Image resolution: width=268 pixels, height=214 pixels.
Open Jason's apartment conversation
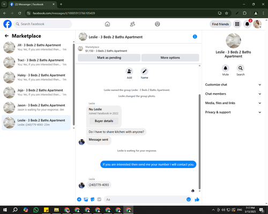click(36, 108)
